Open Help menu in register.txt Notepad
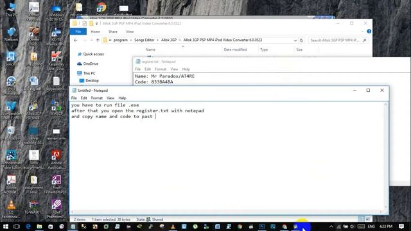Viewport: 411px width, 231px height. tap(186, 69)
